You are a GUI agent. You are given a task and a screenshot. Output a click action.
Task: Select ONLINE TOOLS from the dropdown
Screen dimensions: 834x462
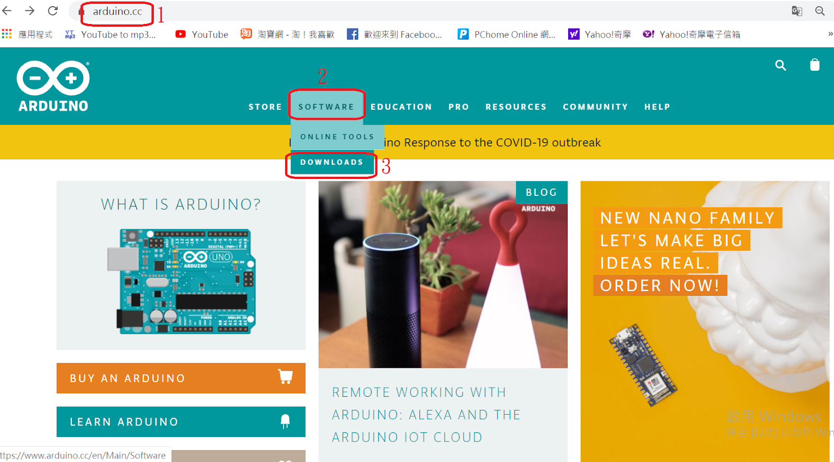337,137
